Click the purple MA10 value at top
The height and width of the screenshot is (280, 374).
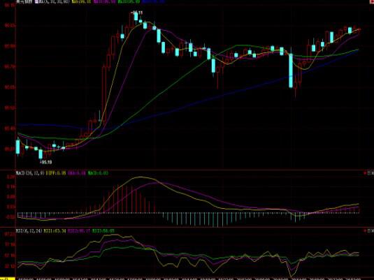(105, 1)
